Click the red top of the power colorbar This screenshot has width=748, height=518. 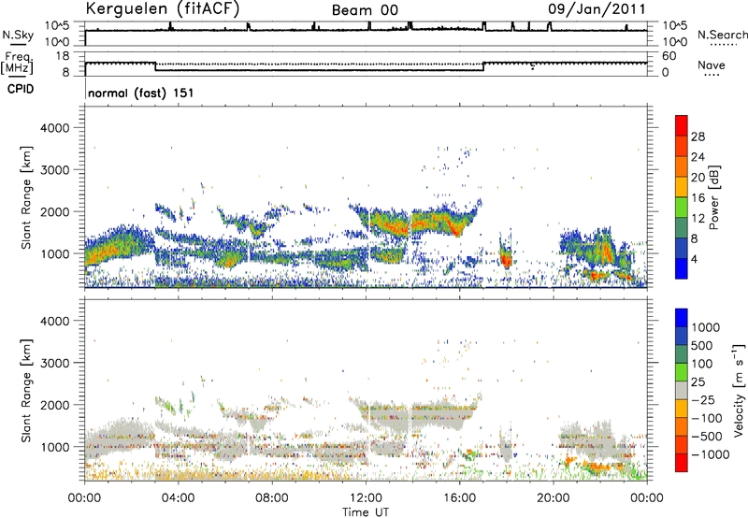tap(682, 124)
